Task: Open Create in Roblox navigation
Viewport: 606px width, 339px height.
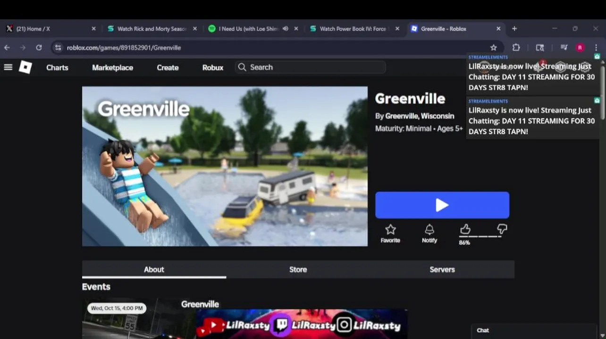Action: click(168, 67)
